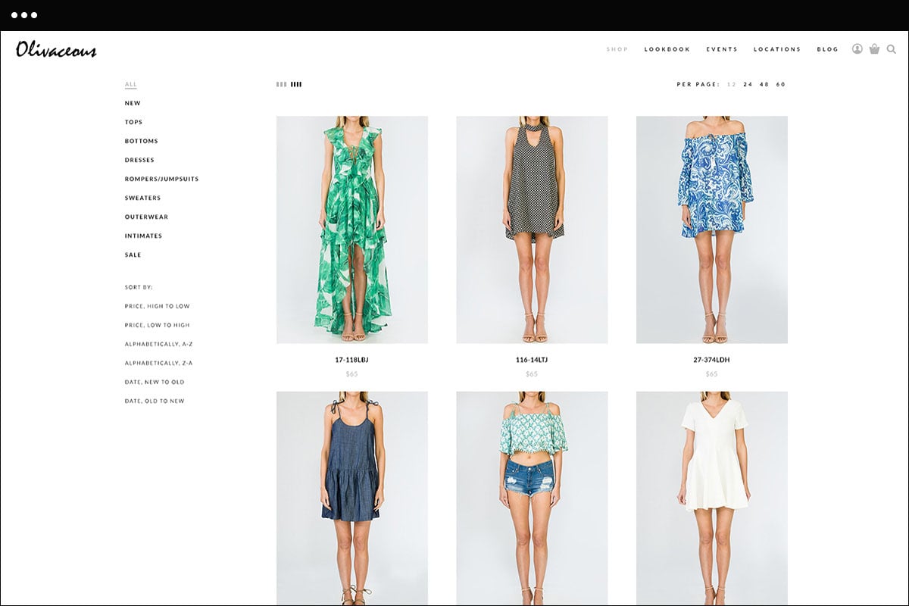Show 48 items per page

click(x=764, y=85)
